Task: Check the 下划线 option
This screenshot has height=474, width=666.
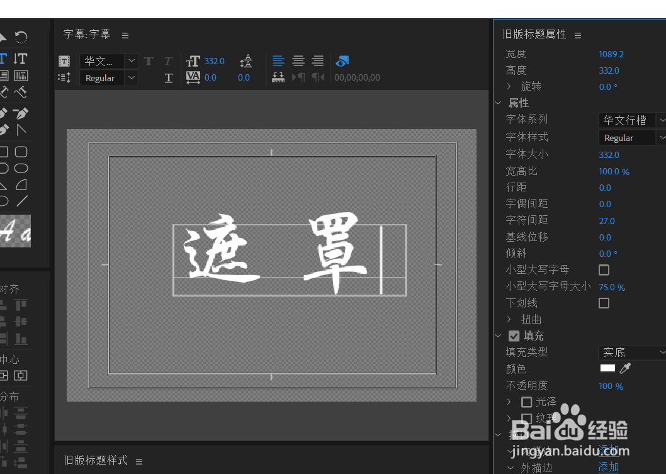Action: pyautogui.click(x=603, y=303)
